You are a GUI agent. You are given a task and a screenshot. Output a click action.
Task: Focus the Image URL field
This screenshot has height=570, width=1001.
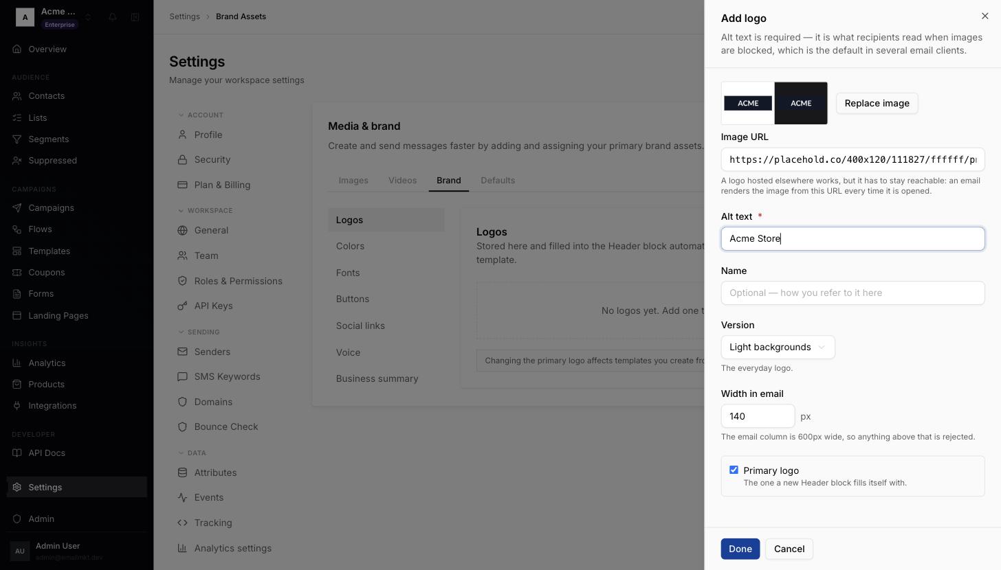(852, 160)
